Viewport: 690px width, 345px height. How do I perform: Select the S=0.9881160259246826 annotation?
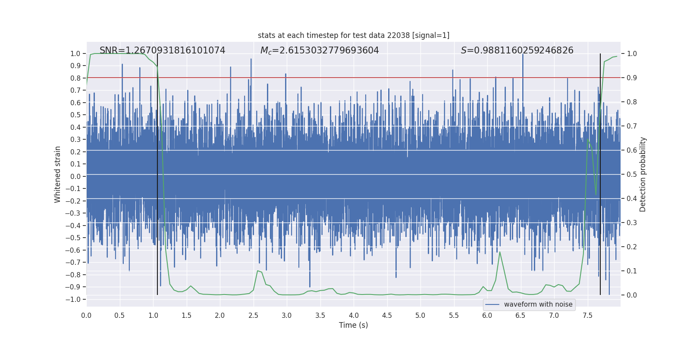517,50
